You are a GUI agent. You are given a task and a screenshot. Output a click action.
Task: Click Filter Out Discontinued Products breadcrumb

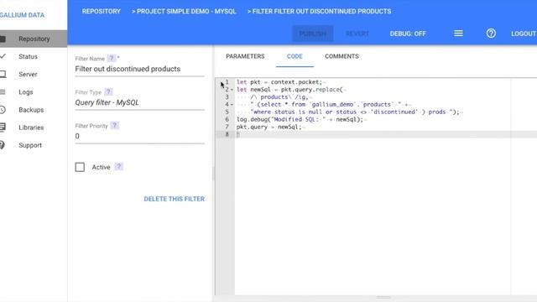319,11
